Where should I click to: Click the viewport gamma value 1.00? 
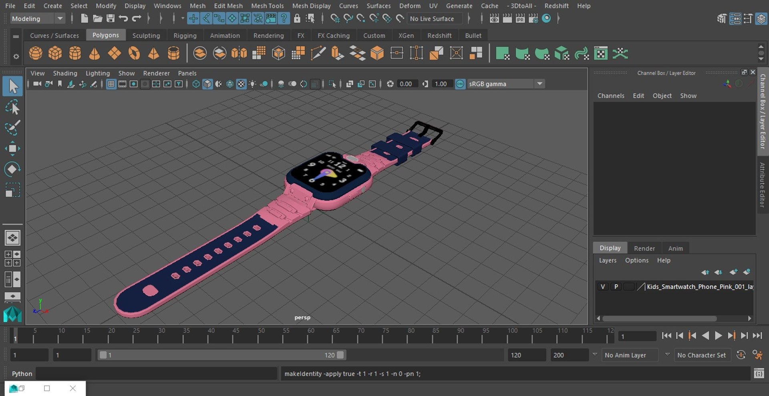(x=441, y=84)
